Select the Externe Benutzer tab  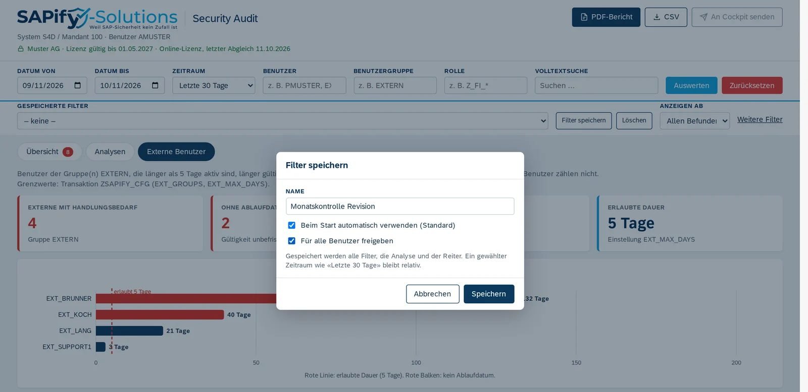(176, 152)
